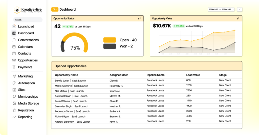Click the sidebar Search field
The image size is (259, 135).
tap(28, 20)
